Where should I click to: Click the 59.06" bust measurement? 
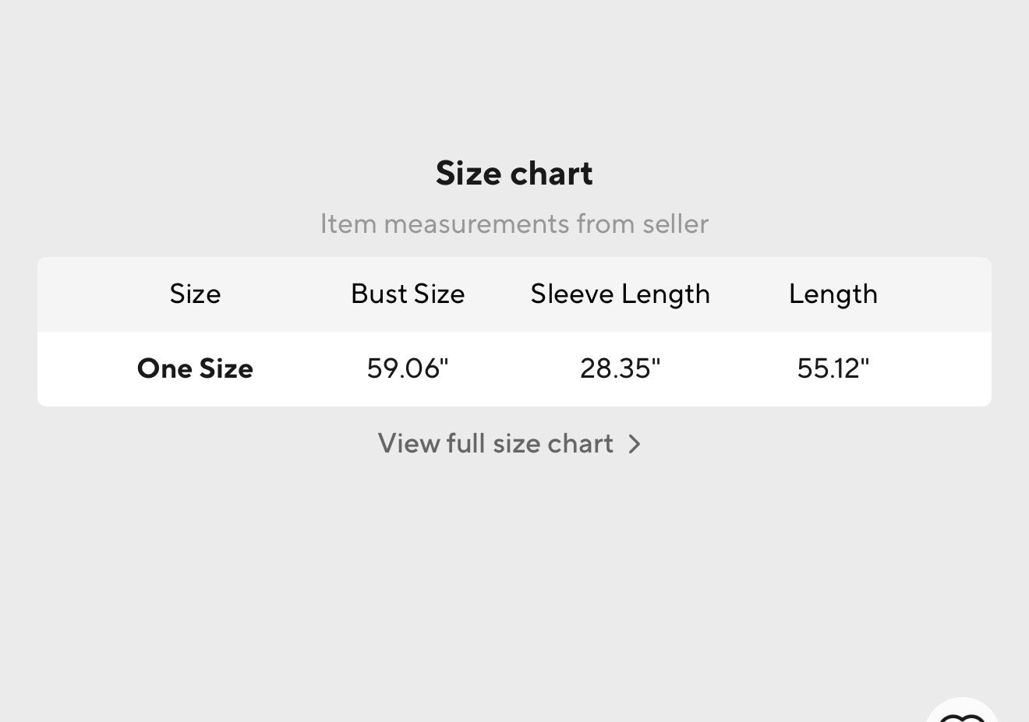pyautogui.click(x=408, y=368)
